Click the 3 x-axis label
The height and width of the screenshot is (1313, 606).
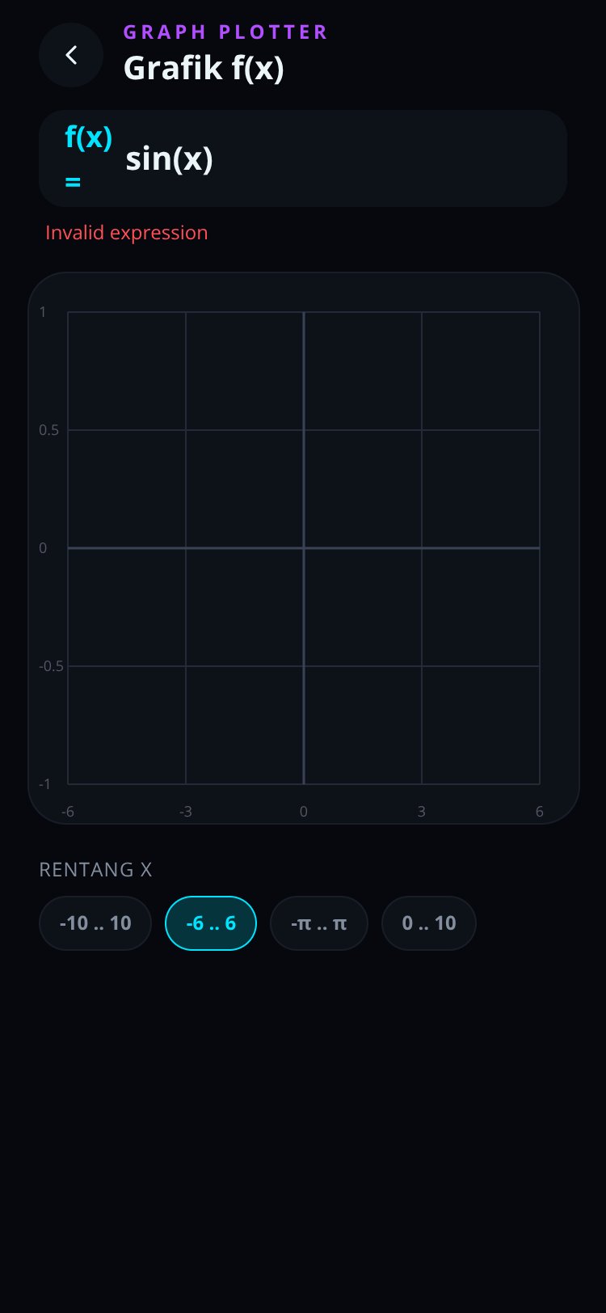point(422,812)
